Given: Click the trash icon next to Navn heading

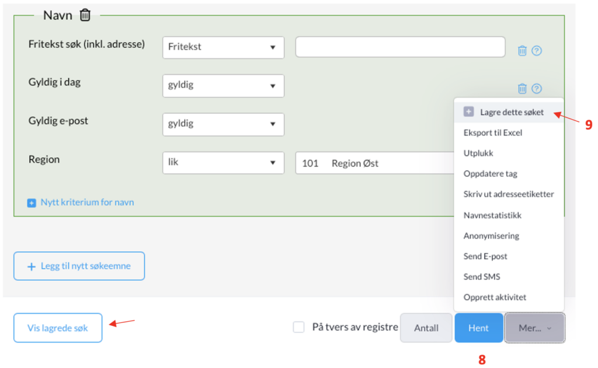Looking at the screenshot, I should pyautogui.click(x=85, y=15).
